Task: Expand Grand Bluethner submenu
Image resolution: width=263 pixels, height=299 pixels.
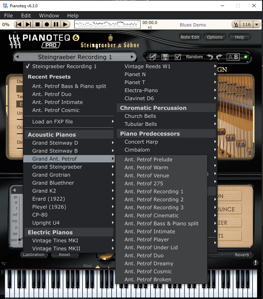Action: (69, 183)
